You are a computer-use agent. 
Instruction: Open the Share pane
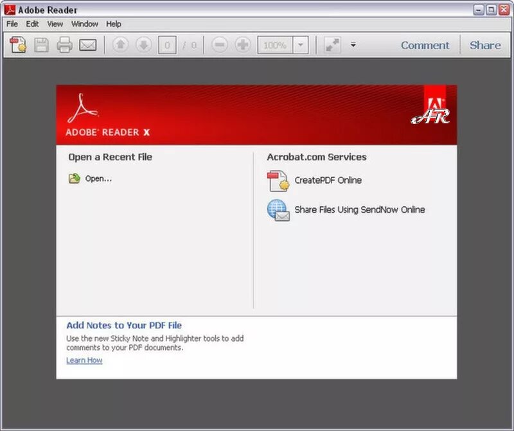[x=485, y=45]
